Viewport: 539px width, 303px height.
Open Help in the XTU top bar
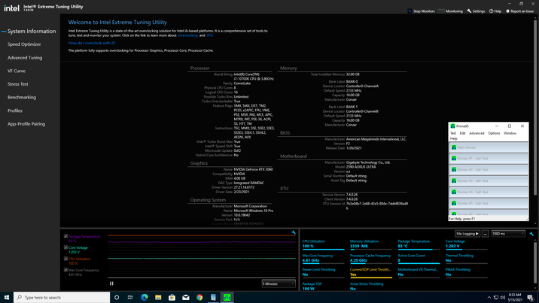tap(495, 11)
